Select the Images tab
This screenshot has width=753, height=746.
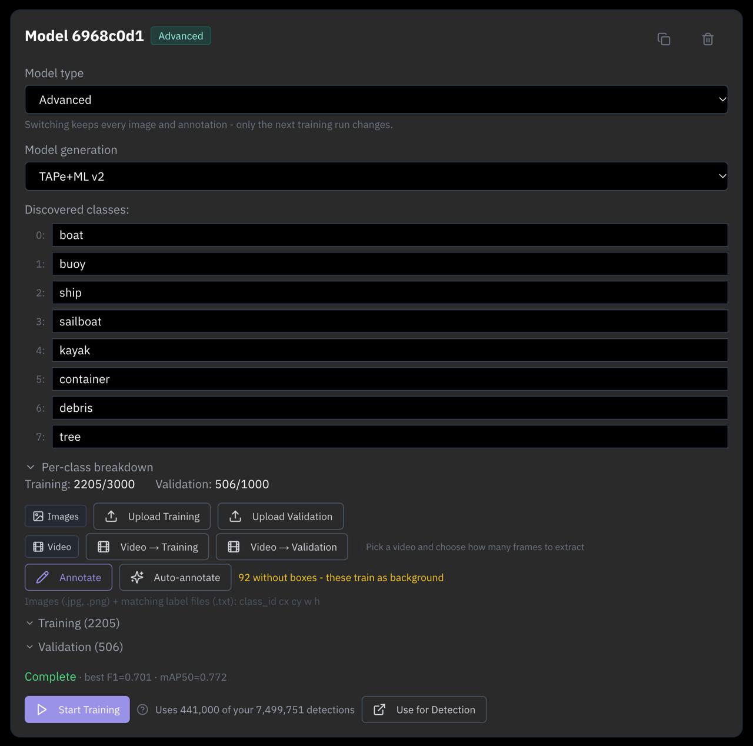click(x=56, y=516)
